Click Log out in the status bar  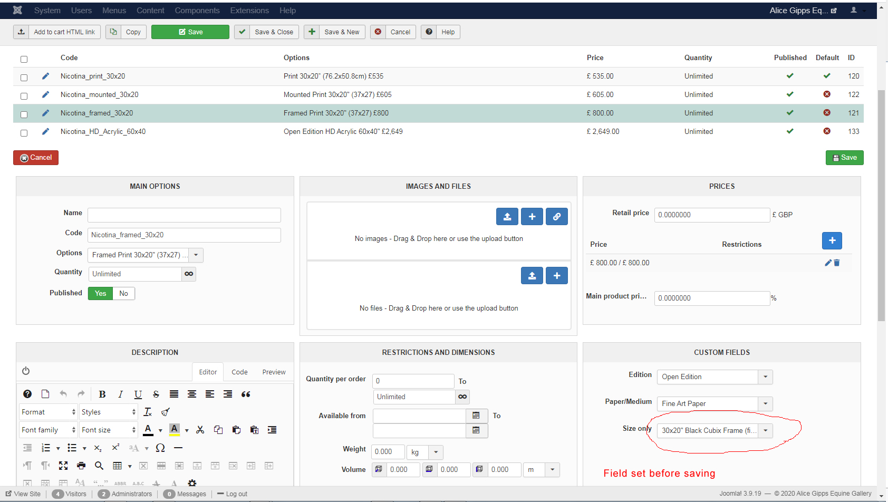[x=232, y=494]
